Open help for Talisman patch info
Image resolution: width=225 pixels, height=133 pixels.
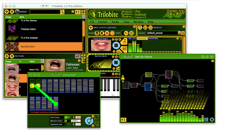79,60
